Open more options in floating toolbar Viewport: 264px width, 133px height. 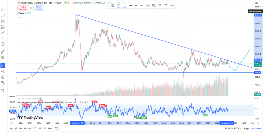coord(172,6)
